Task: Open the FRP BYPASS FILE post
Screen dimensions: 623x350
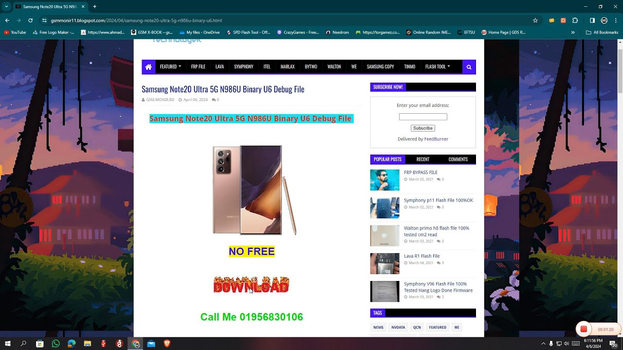Action: click(421, 172)
